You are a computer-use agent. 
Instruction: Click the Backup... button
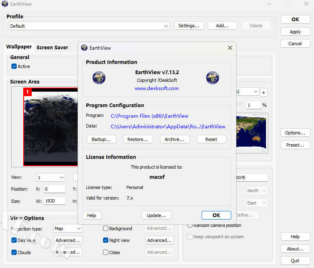[101, 139]
